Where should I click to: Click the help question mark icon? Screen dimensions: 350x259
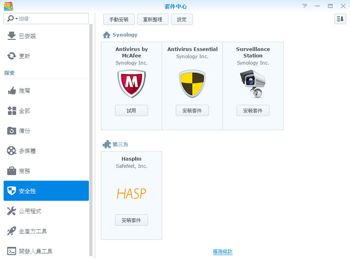pos(305,6)
